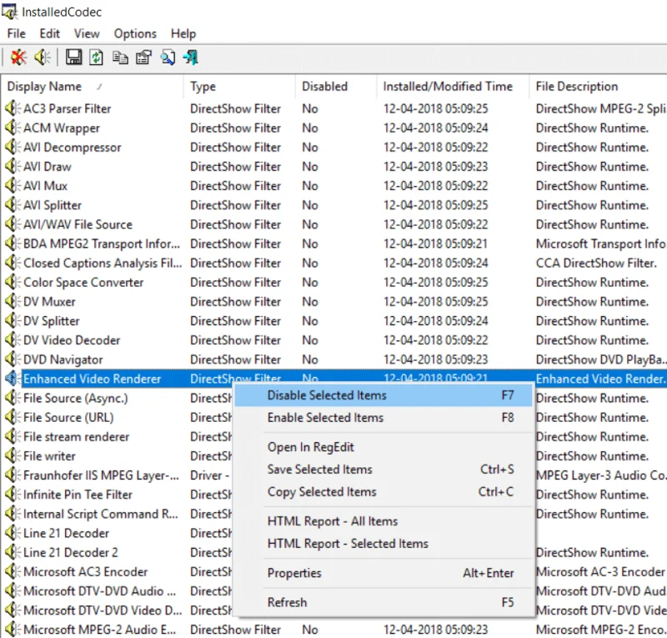
Task: Disable selected item using the red X toolbar icon
Action: tap(18, 58)
